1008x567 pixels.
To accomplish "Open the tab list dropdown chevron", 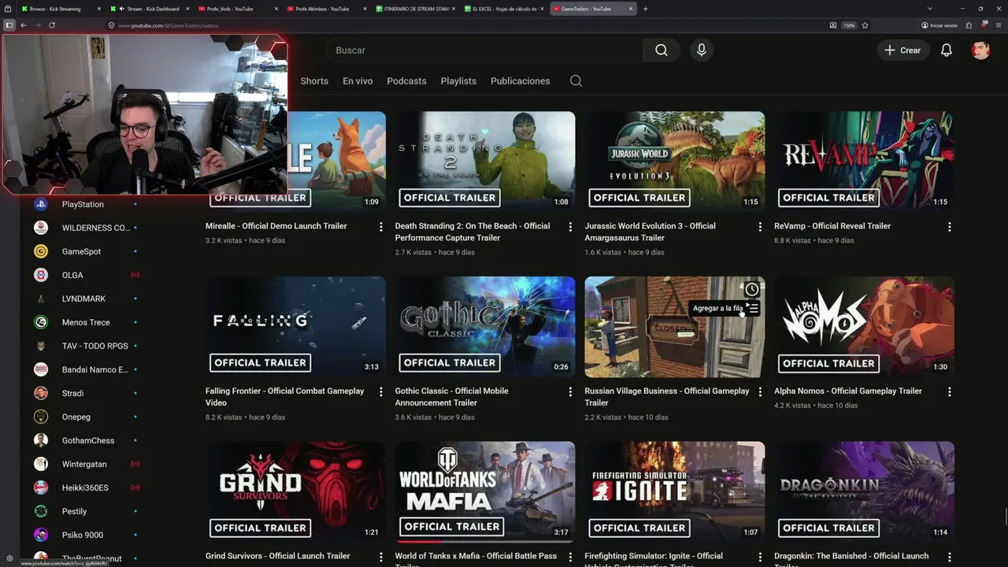I will click(930, 9).
